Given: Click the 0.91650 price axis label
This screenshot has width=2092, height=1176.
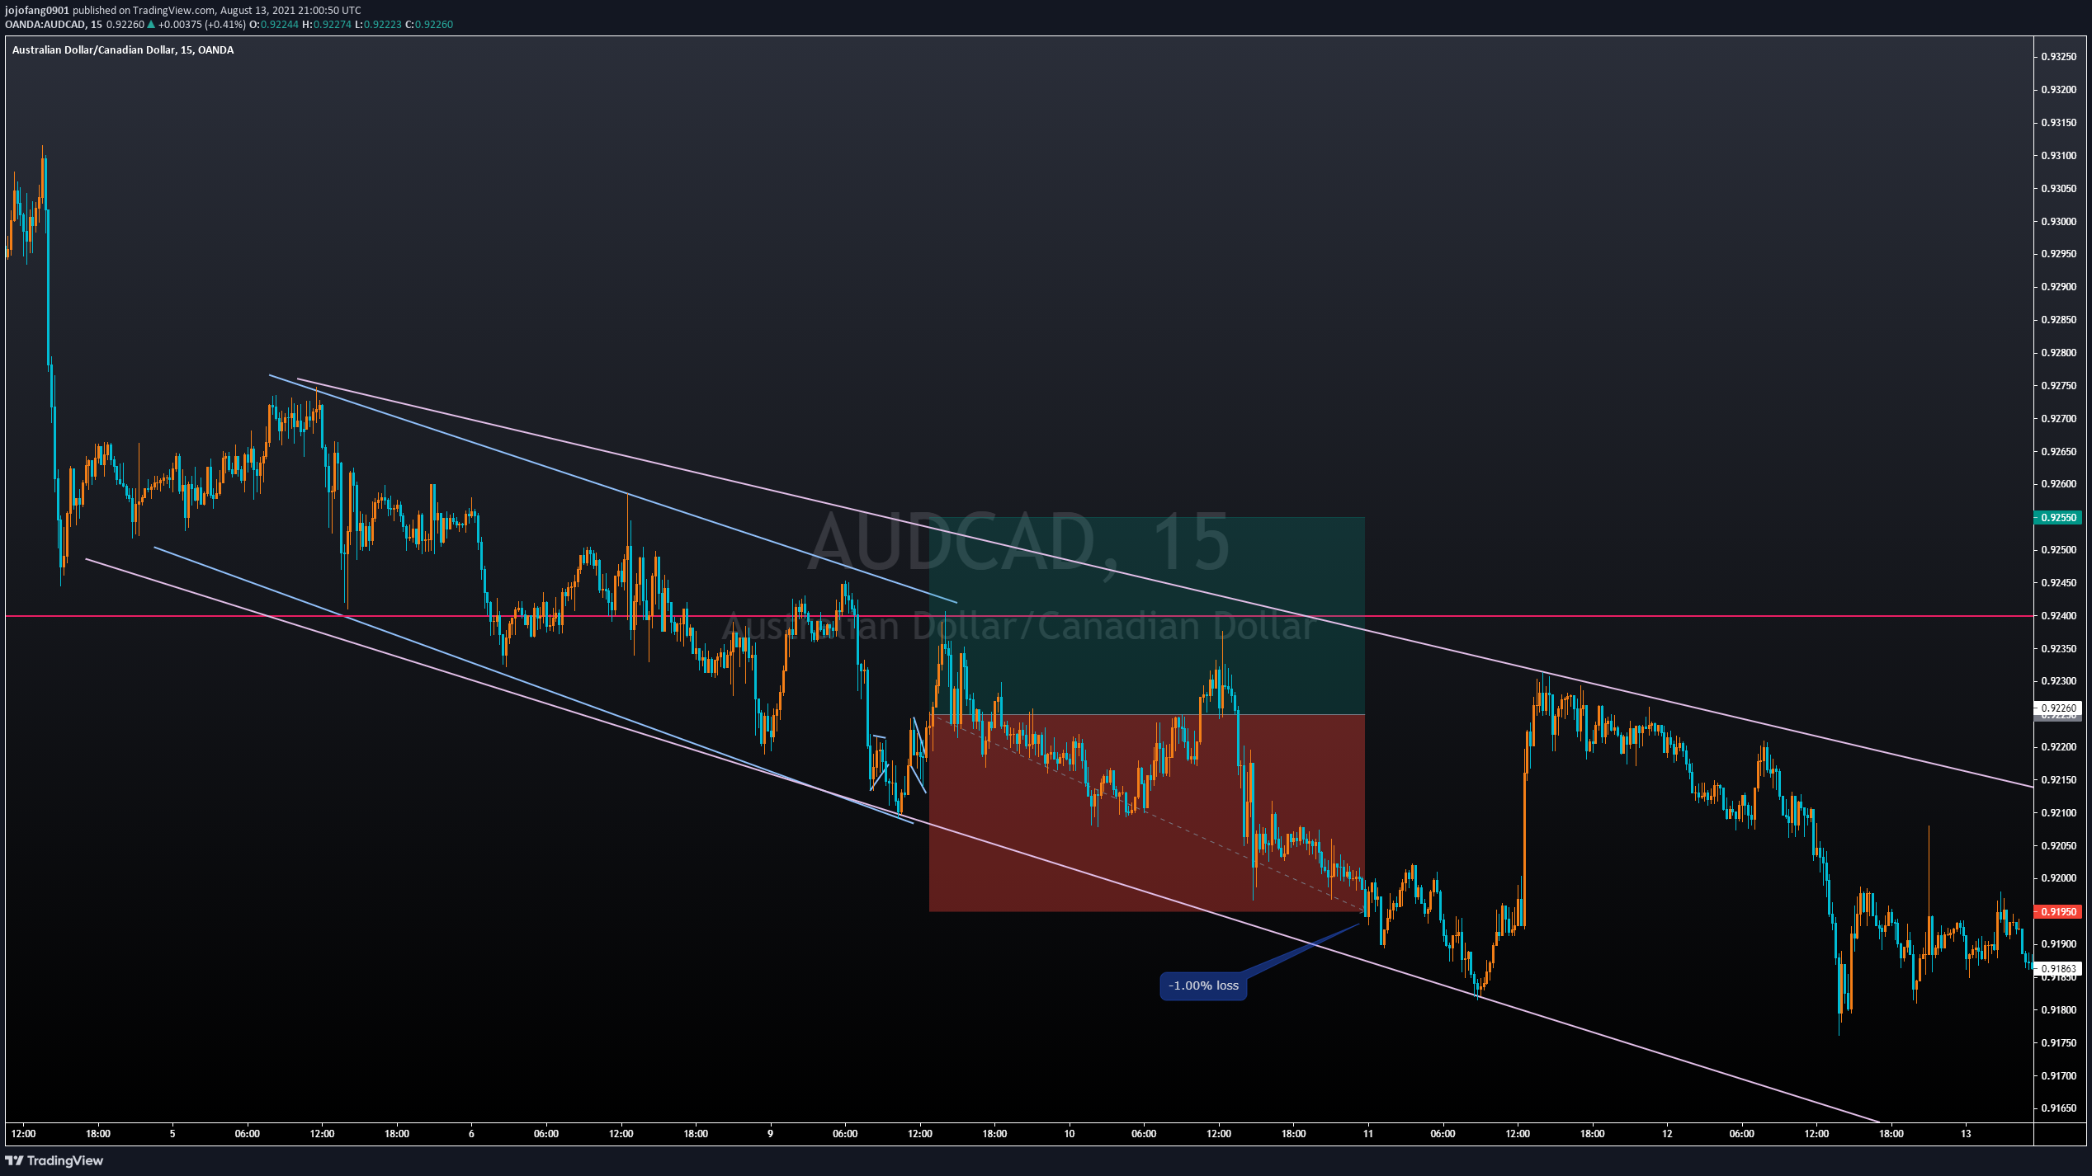Looking at the screenshot, I should 2058,1108.
